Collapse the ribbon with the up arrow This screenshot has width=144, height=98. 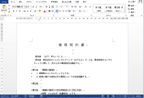pyautogui.click(x=141, y=15)
